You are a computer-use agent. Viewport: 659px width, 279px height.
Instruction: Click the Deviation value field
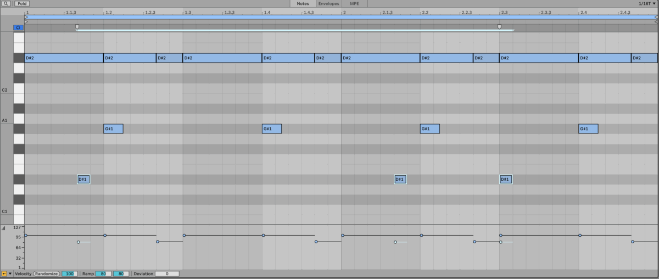click(167, 274)
